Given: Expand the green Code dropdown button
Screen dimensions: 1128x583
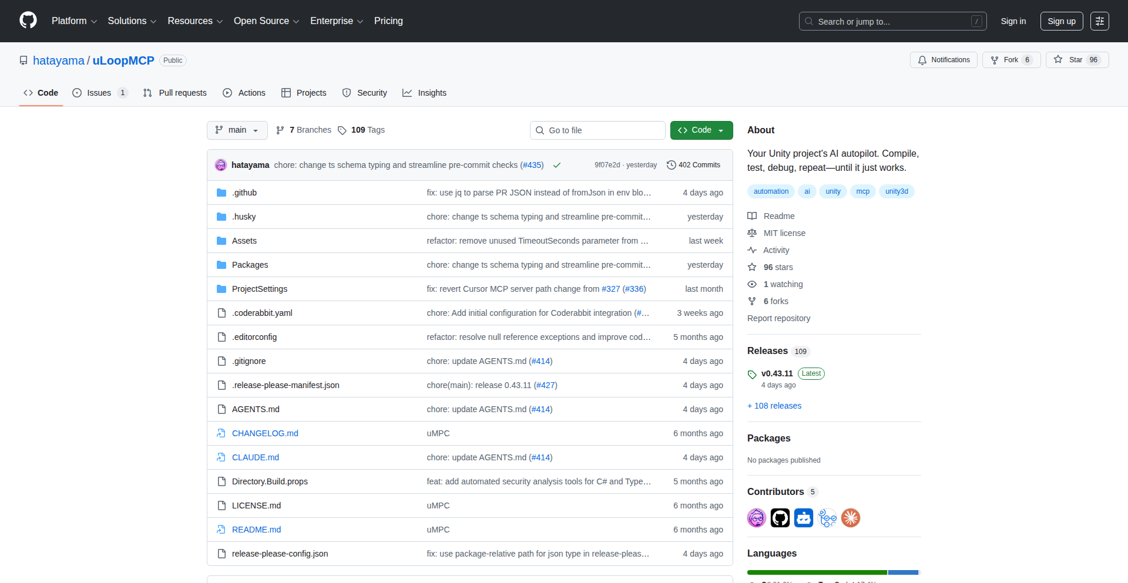Looking at the screenshot, I should click(701, 130).
